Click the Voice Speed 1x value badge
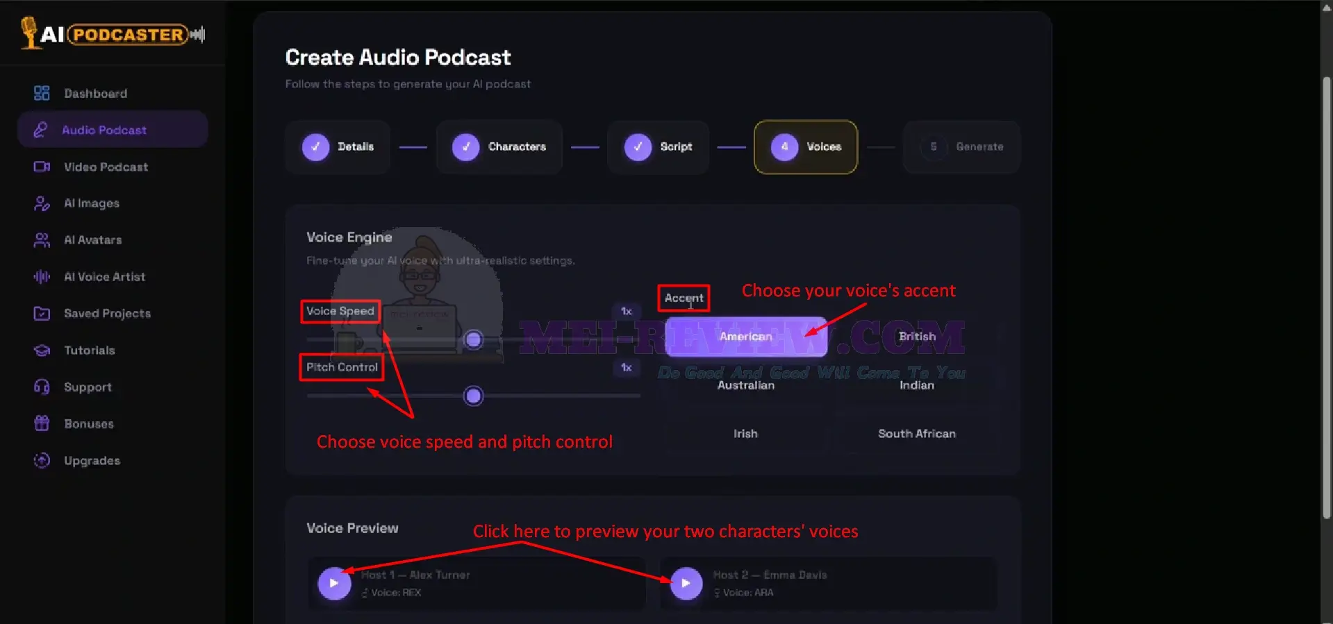Viewport: 1333px width, 624px height. (626, 311)
